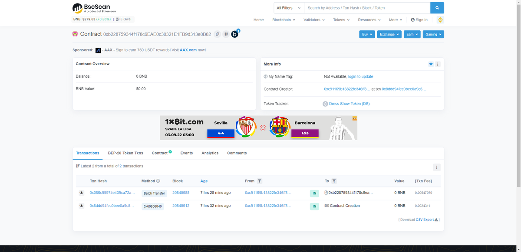Open contract creator address 0xc91169b13822fe346ff8
The width and height of the screenshot is (521, 252).
(347, 89)
